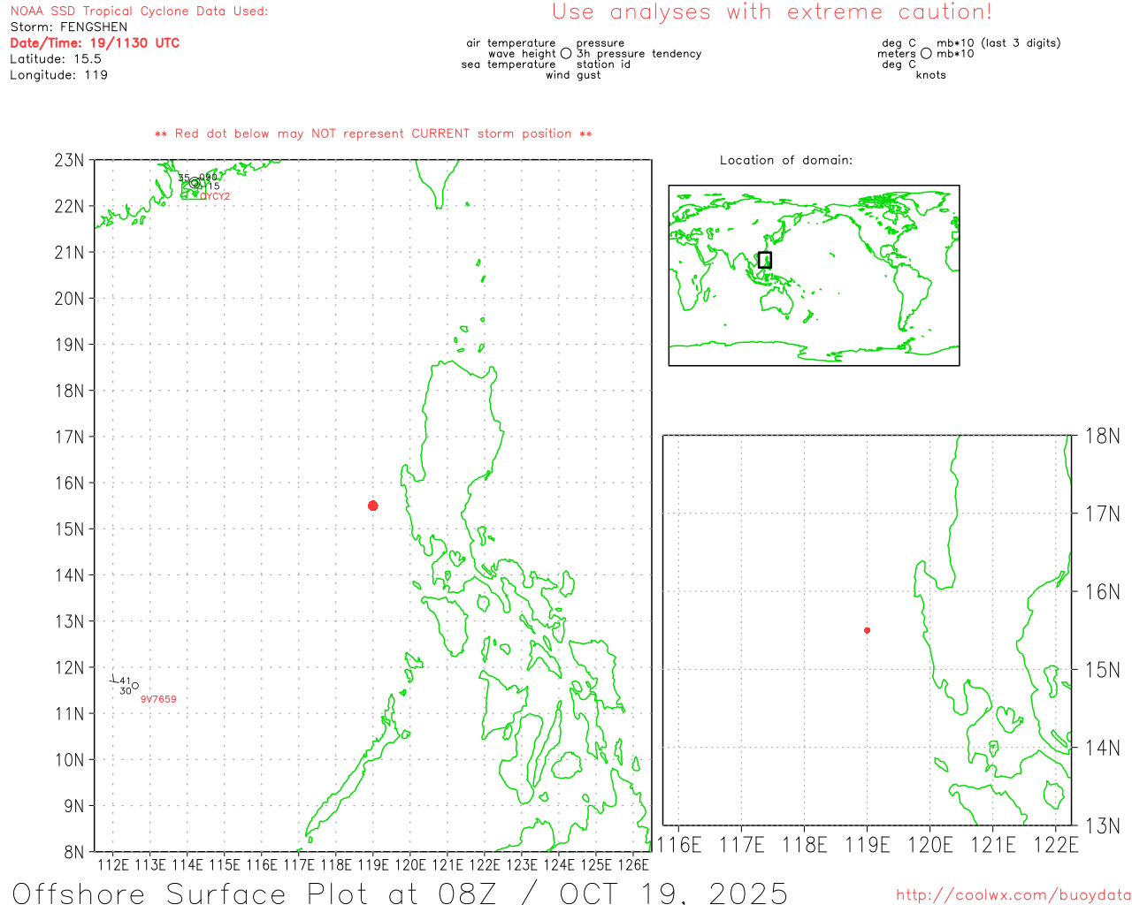1132x905 pixels.
Task: Click the red station ID 9V7659
Action: 158,699
